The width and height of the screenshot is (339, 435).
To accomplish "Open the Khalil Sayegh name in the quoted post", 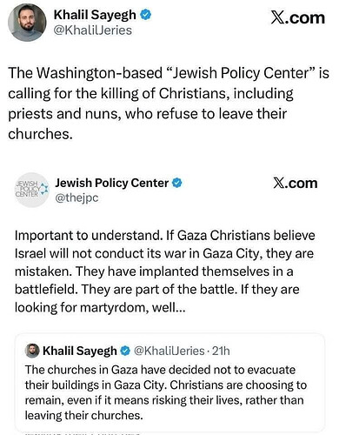I will click(x=80, y=351).
